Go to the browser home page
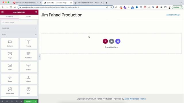The height and width of the screenshot is (103, 184). pyautogui.click(x=15, y=7)
